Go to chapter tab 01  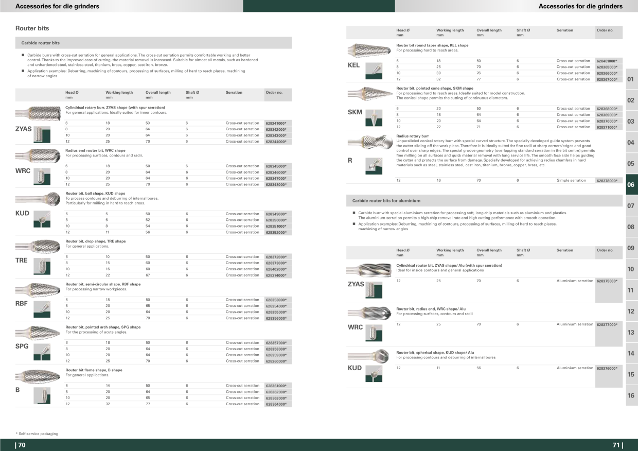point(631,79)
